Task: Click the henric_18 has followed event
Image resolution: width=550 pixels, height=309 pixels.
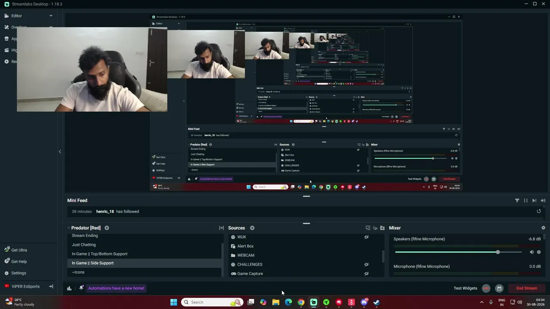Action: (x=305, y=212)
